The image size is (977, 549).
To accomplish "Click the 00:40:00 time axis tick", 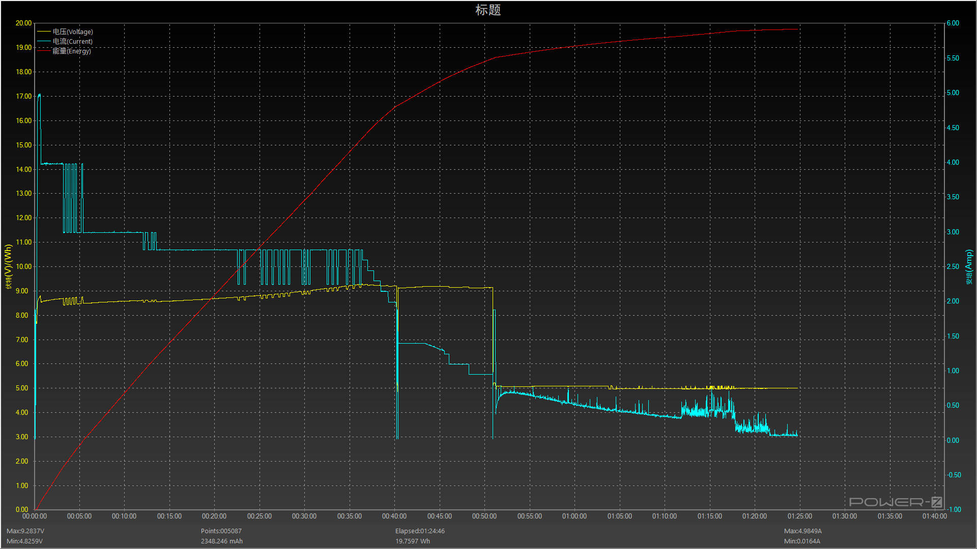I will click(394, 516).
